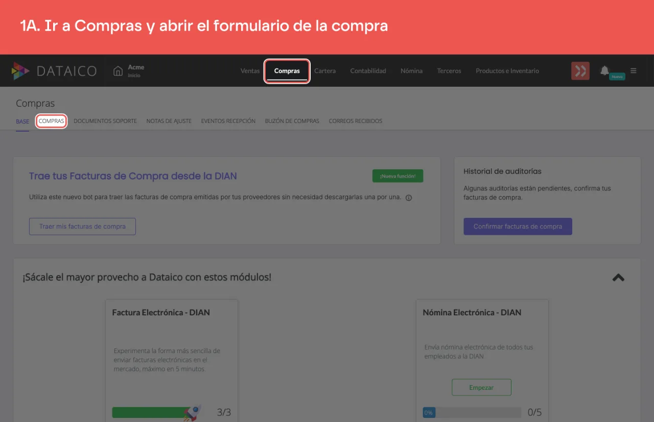Open the hamburger menu icon
654x422 pixels.
(x=634, y=71)
